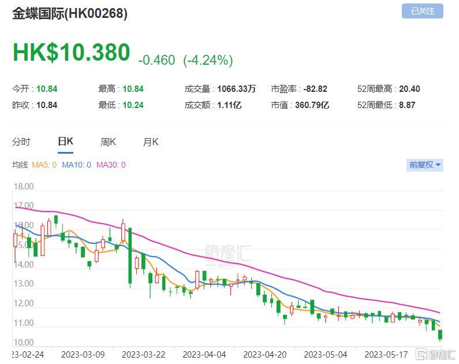Viewport: 459px width, 364px height.
Task: Click the 11.00 price axis label
Action: tap(24, 323)
